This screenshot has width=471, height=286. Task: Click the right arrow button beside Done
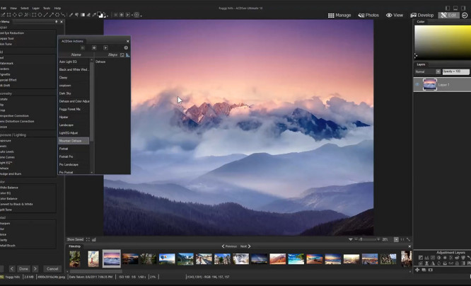[35, 269]
